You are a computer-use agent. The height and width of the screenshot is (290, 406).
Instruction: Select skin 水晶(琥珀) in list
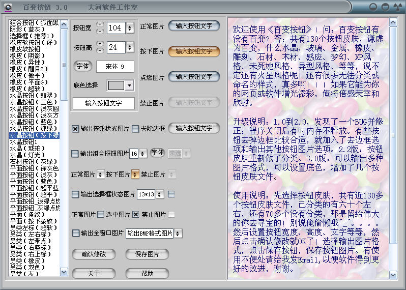click(35, 149)
